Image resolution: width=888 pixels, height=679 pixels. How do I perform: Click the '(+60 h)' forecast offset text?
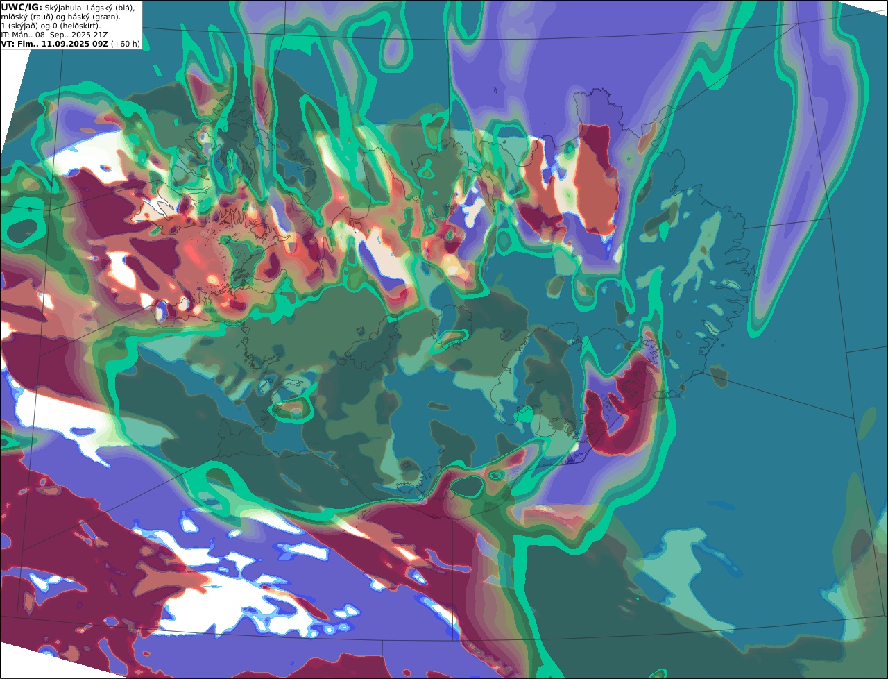(x=126, y=44)
